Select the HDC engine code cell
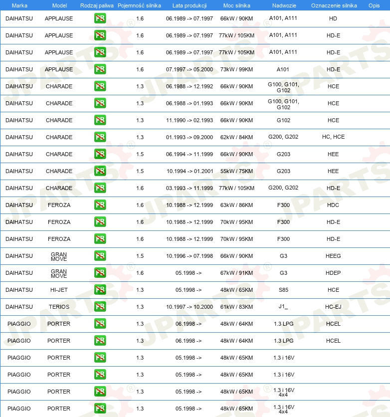Screen dimensions: 390x417 tap(333, 205)
